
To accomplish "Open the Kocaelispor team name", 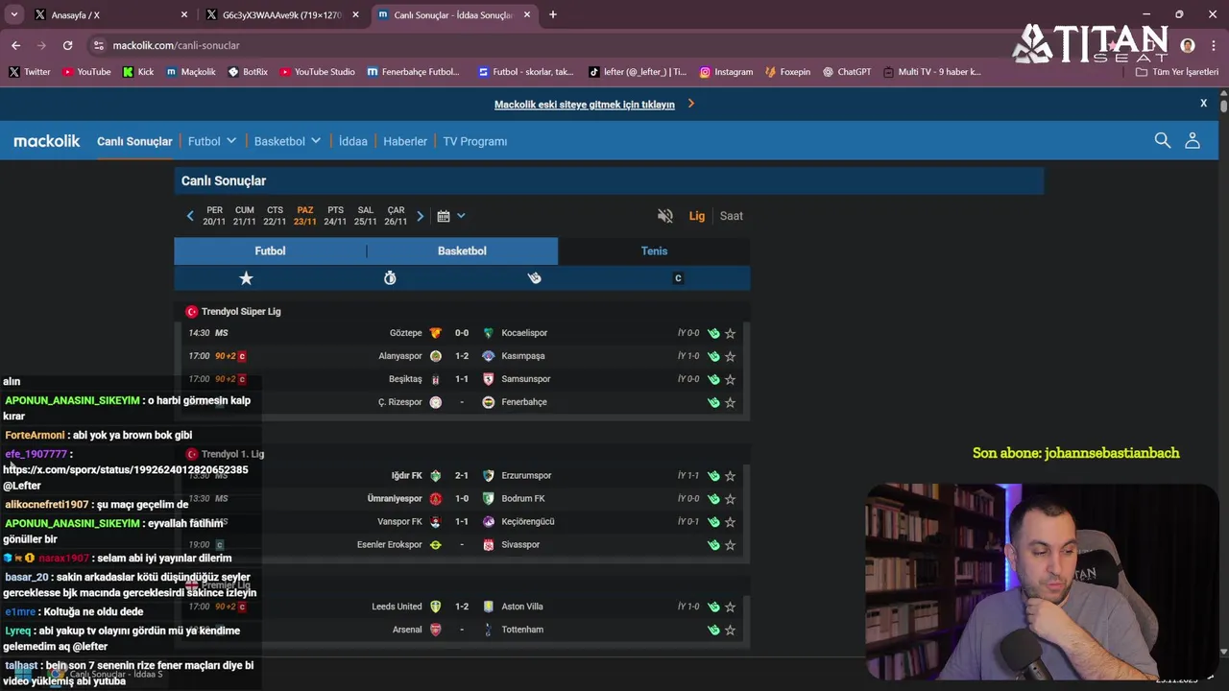I will pos(524,333).
